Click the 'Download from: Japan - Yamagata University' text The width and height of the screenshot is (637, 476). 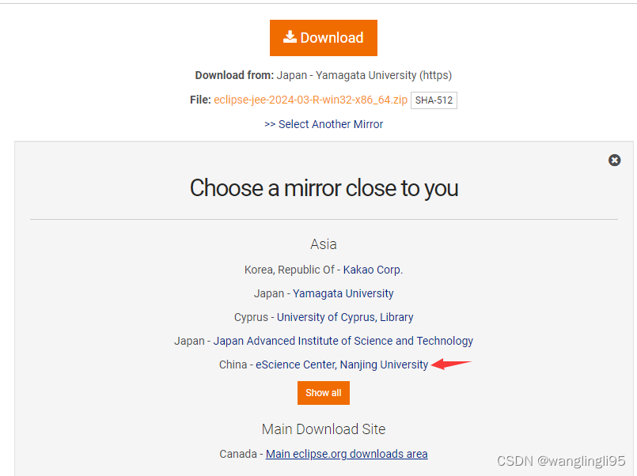324,75
